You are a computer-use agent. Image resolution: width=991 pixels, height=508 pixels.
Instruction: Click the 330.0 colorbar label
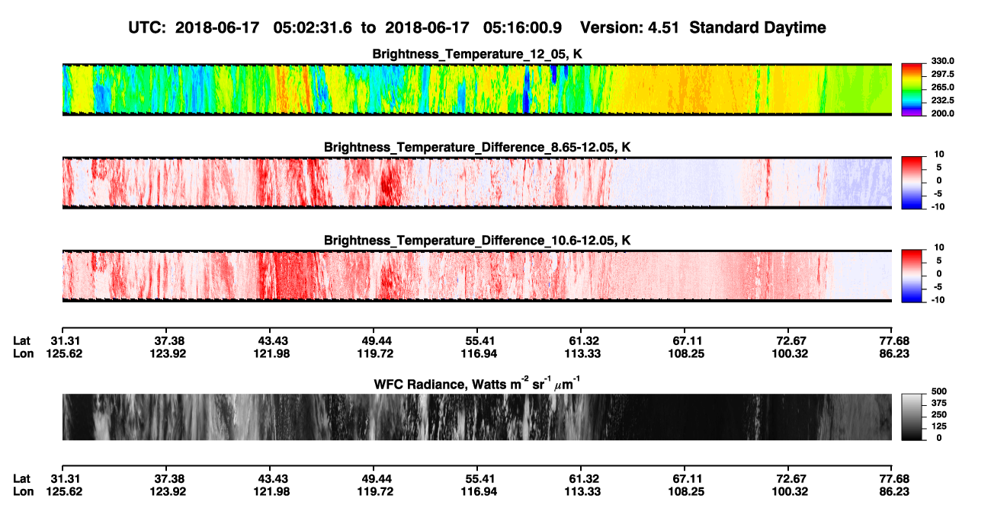point(944,61)
